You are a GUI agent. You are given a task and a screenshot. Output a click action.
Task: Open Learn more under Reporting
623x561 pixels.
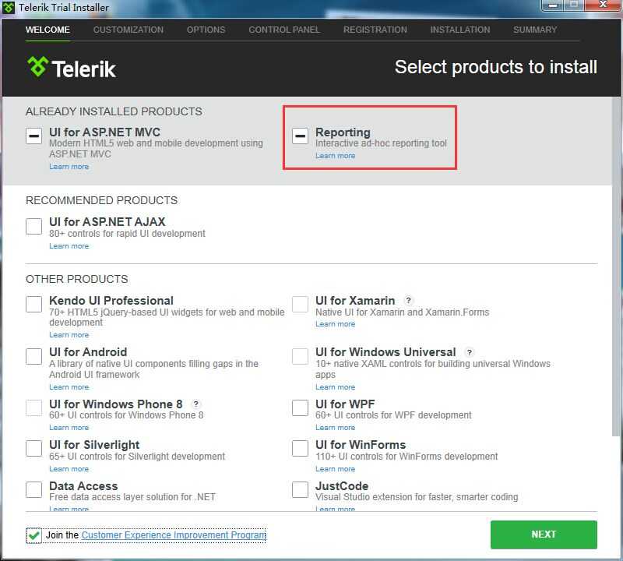click(336, 156)
